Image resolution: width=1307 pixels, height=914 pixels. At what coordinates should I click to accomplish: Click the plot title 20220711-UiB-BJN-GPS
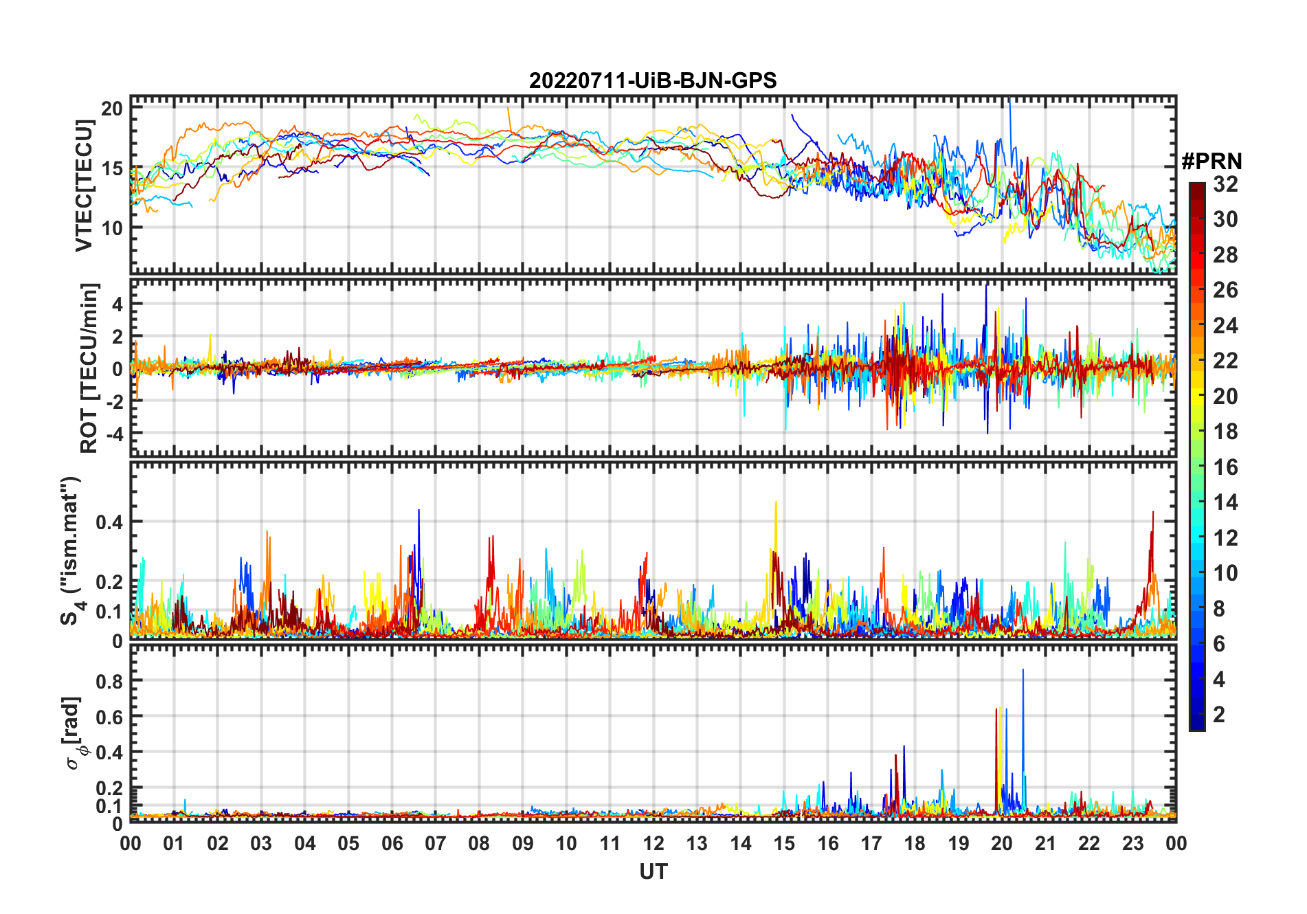[653, 80]
